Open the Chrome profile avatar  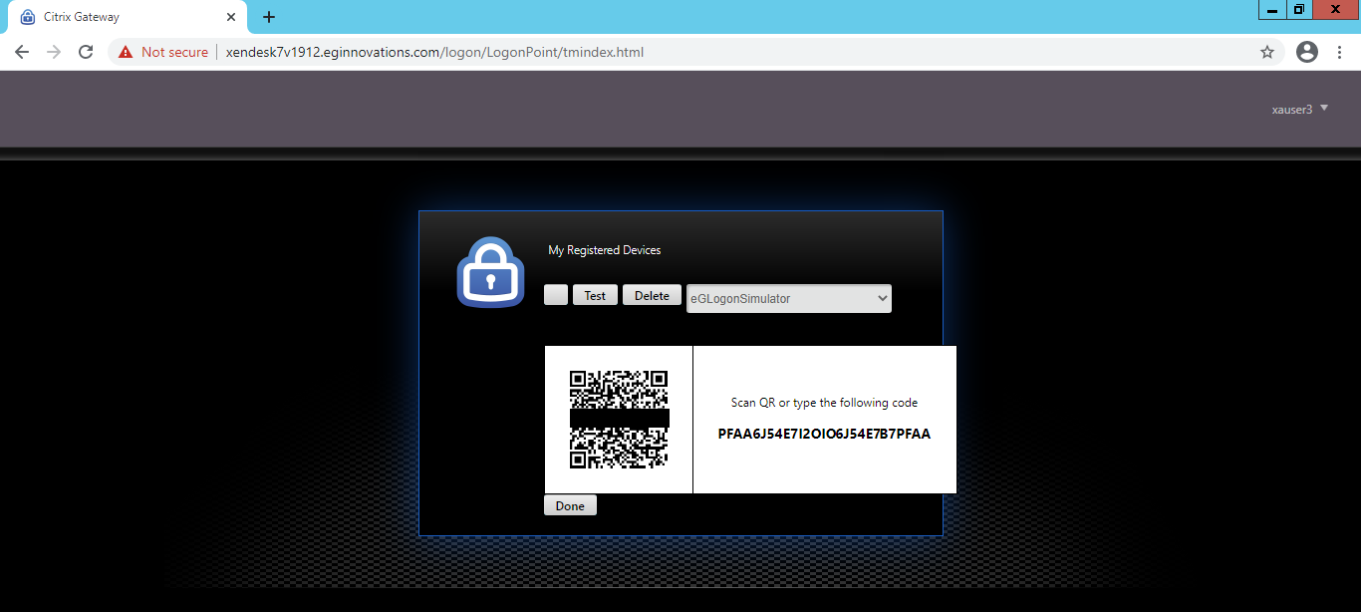click(1307, 52)
